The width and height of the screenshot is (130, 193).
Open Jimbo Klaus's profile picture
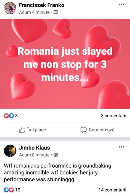pyautogui.click(x=10, y=151)
